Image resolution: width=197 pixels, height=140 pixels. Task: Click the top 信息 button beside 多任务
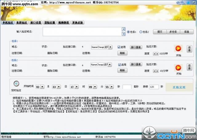(187, 32)
